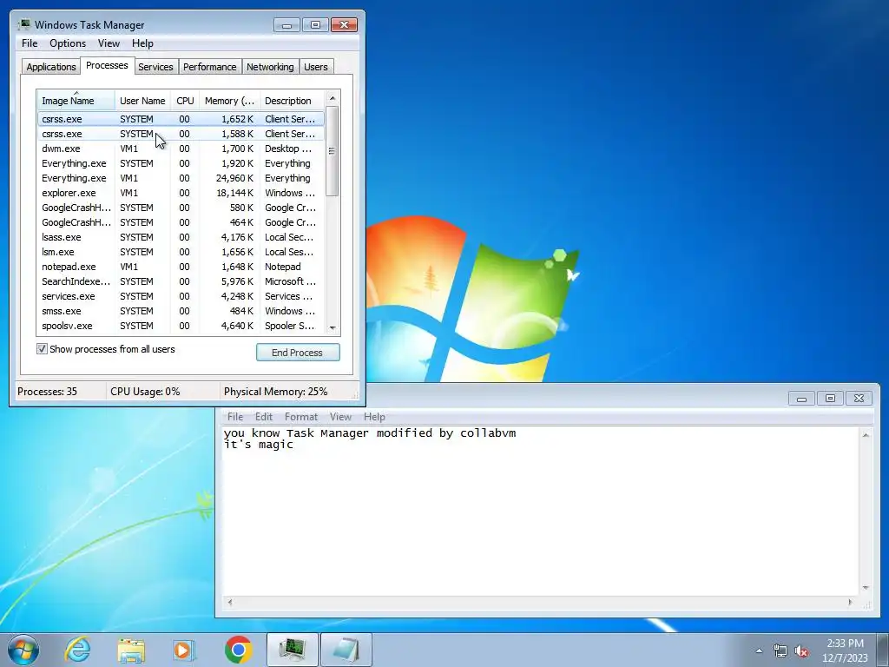Viewport: 889px width, 667px height.
Task: Select csrss.exe using 1,652 K
Action: pyautogui.click(x=181, y=119)
